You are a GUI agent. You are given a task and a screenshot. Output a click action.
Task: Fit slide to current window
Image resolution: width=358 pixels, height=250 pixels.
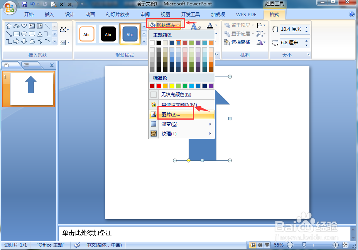point(345,245)
